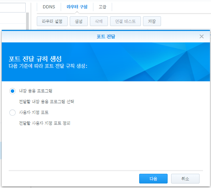The width and height of the screenshot is (211, 188).
Task: Click the 라우터 설정 button
Action: [52, 21]
